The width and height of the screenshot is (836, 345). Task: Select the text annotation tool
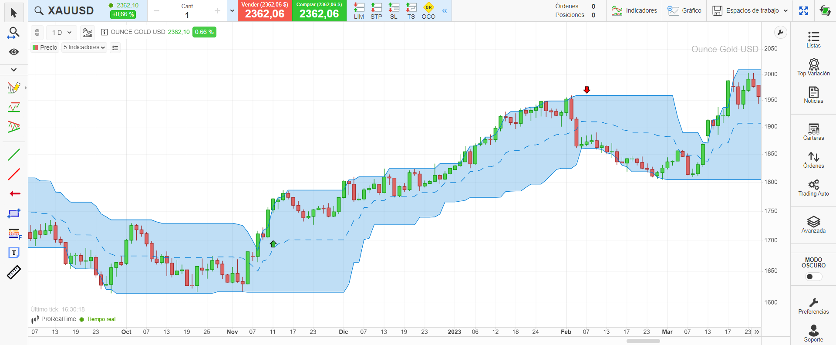pos(14,253)
